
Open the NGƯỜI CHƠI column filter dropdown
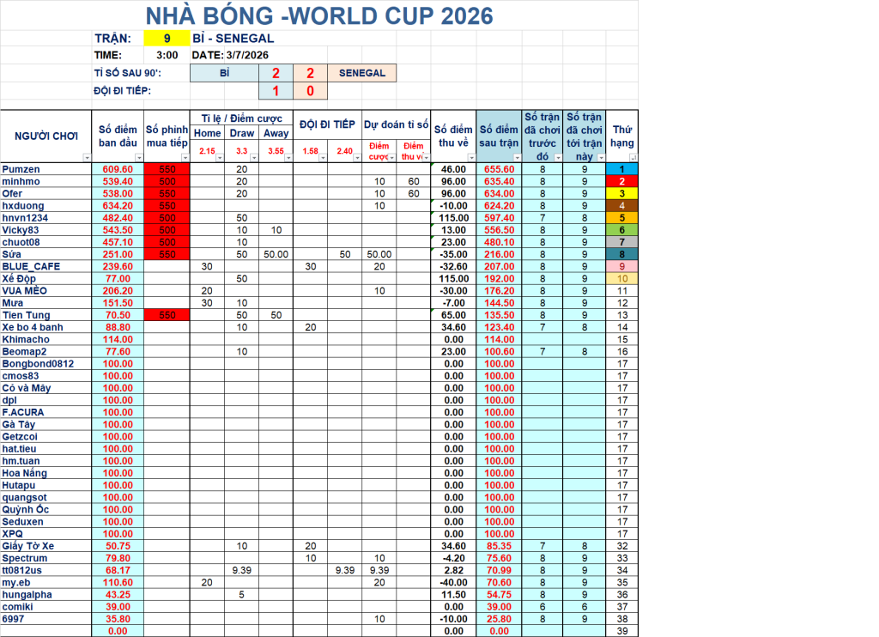click(x=87, y=158)
